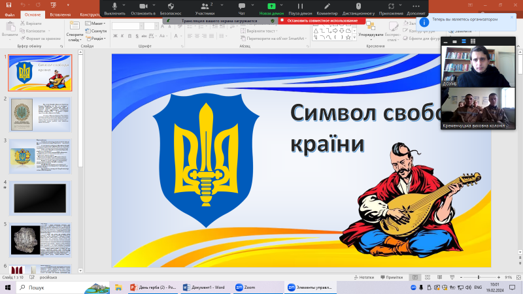Image resolution: width=523 pixels, height=294 pixels.
Task: Open Customize Quick Access Toolbar dropdown
Action: click(68, 5)
